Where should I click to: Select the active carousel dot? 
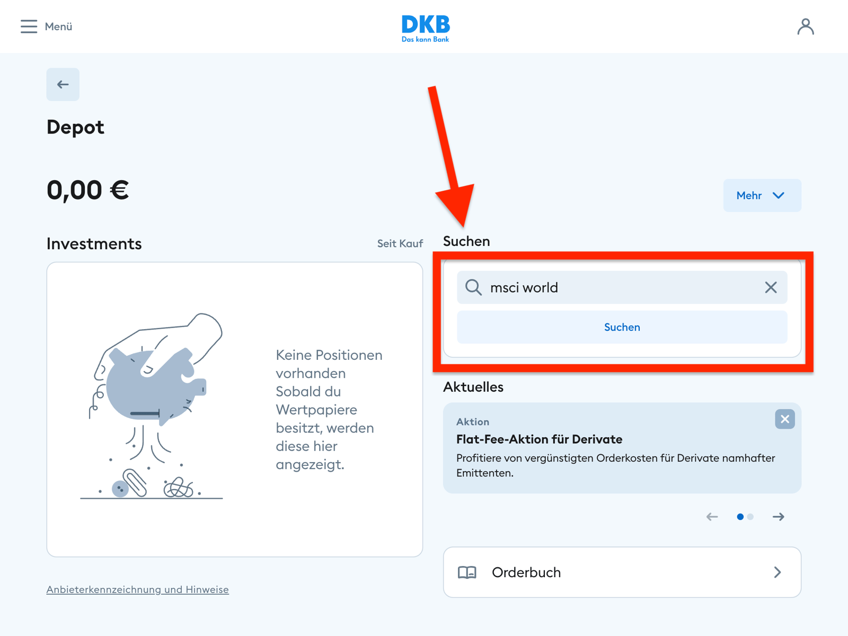pyautogui.click(x=741, y=516)
